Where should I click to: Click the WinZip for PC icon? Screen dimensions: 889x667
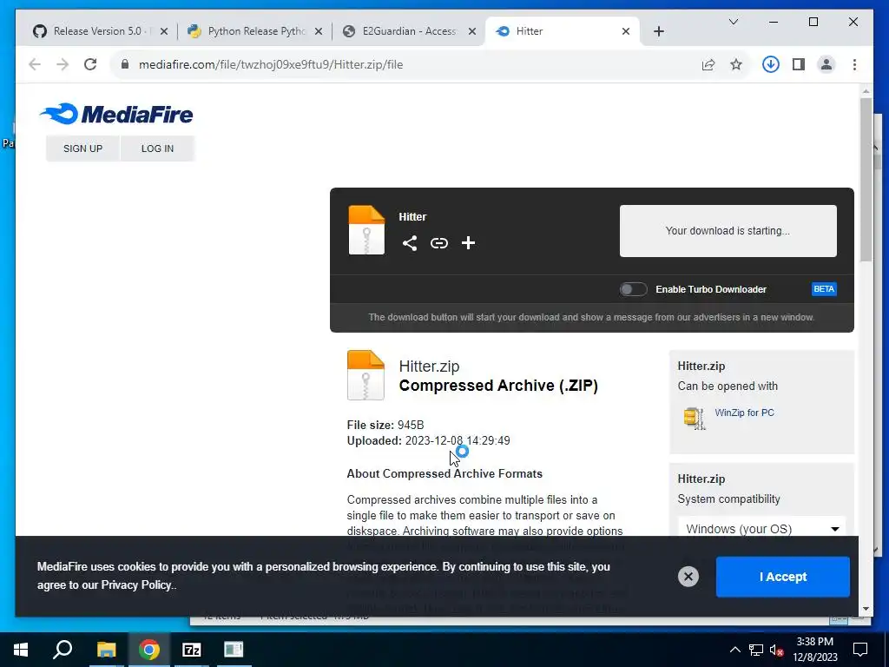(694, 419)
